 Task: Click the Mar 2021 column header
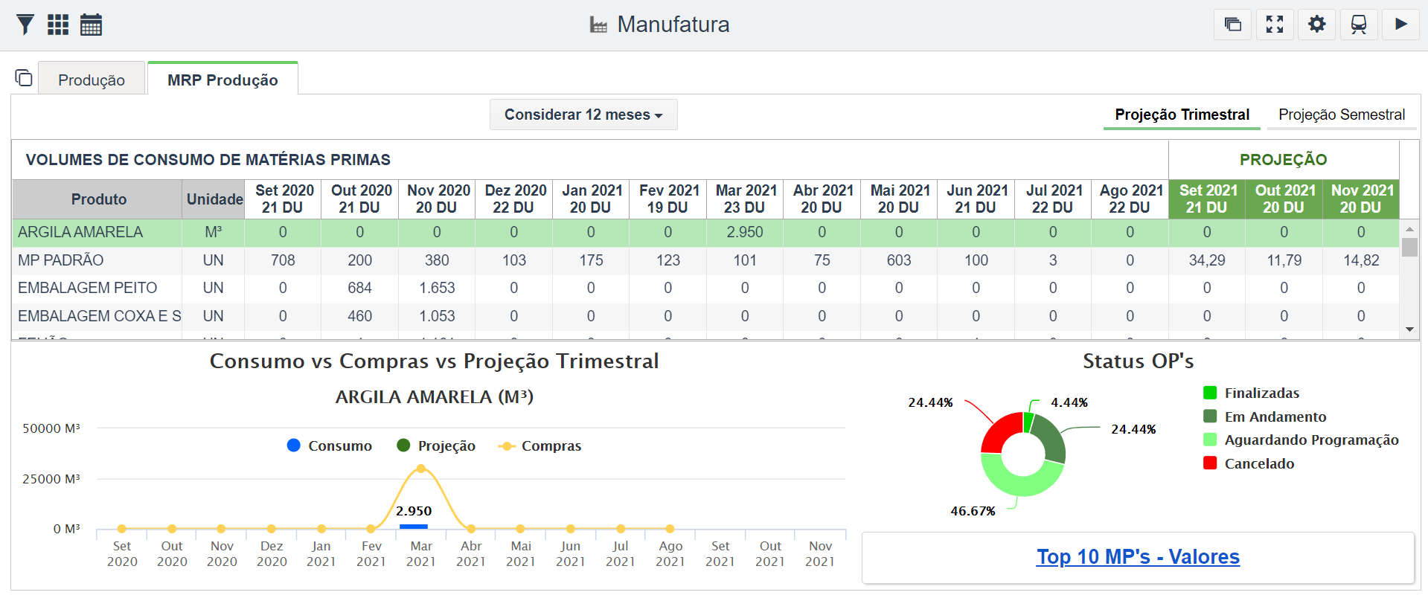[x=745, y=199]
